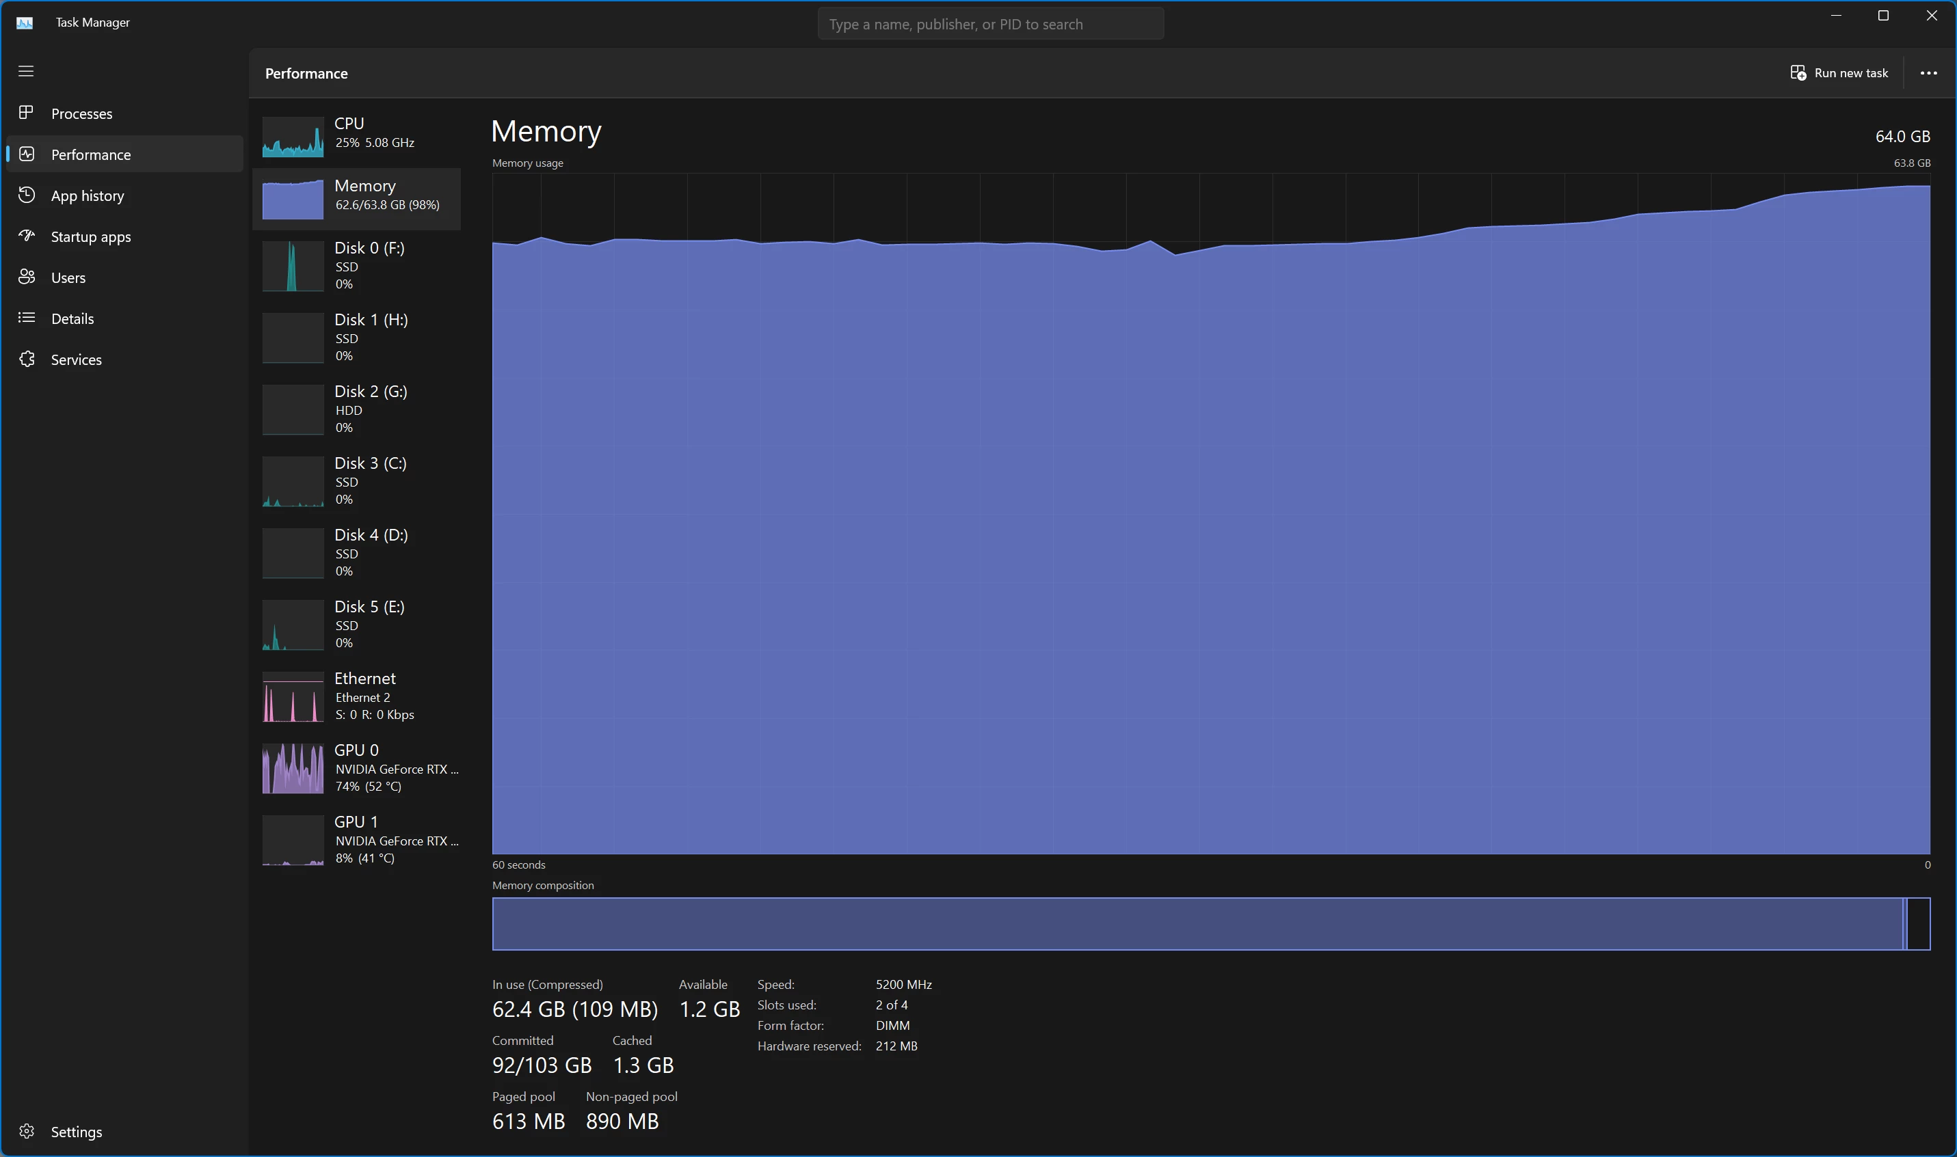1957x1157 pixels.
Task: Click the Startup apps gauge icon
Action: (x=27, y=236)
